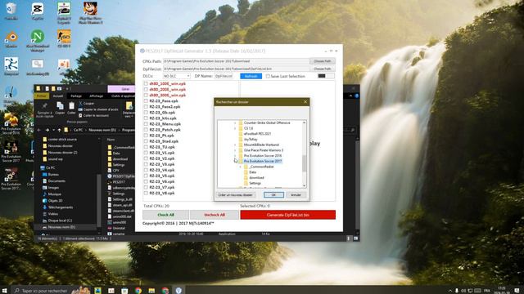Viewport: 524px width, 294px height.
Task: Click the CPKs Path text field
Action: (236, 61)
